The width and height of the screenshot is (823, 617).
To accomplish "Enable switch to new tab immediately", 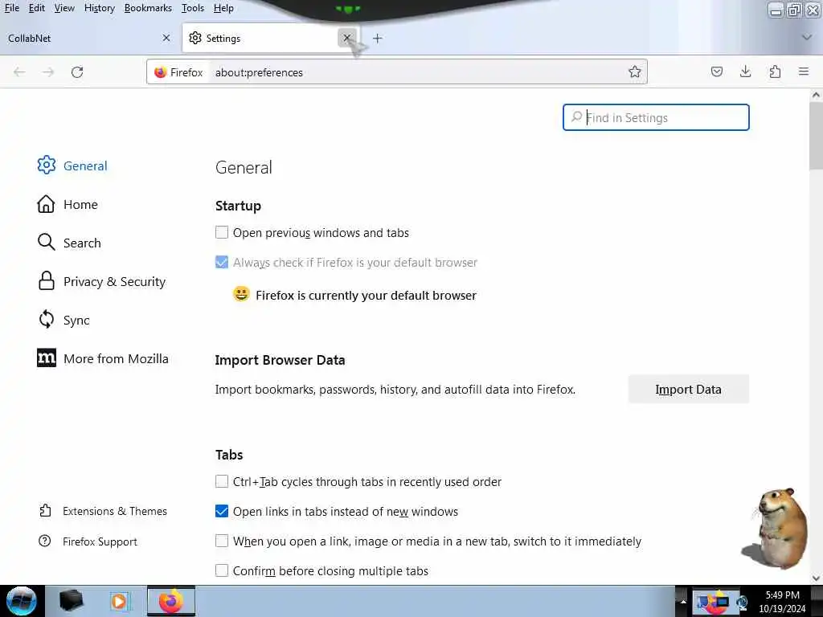I will click(222, 541).
